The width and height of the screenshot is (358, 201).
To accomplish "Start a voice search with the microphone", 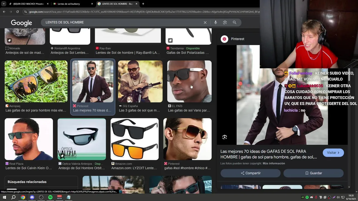I will tap(215, 23).
